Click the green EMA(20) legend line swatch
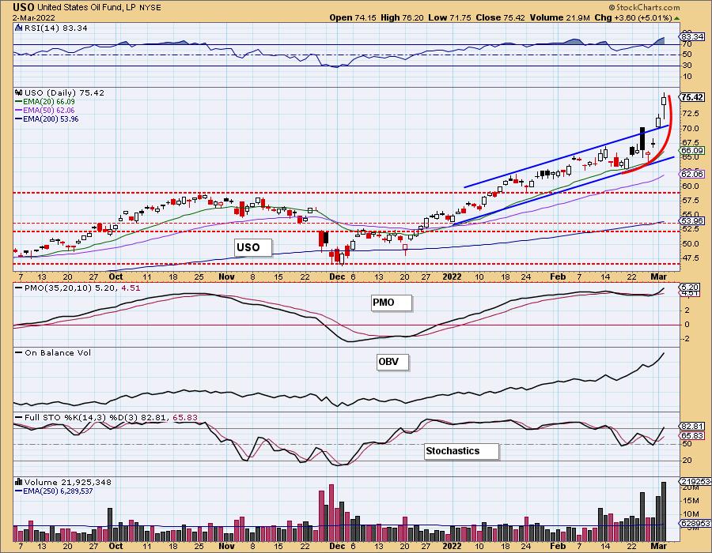This screenshot has width=712, height=553. click(x=19, y=102)
